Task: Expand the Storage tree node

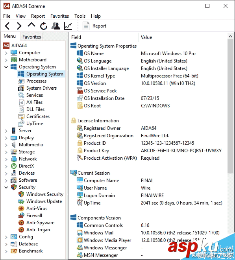Action: [x=6, y=152]
